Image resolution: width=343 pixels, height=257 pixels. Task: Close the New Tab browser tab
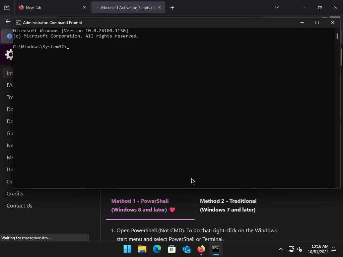click(x=84, y=7)
